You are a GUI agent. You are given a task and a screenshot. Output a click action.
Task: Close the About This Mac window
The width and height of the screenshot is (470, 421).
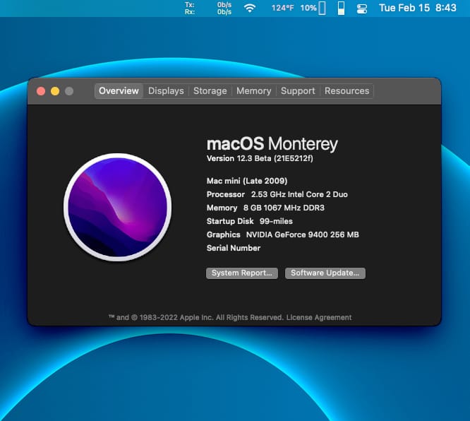(x=41, y=91)
